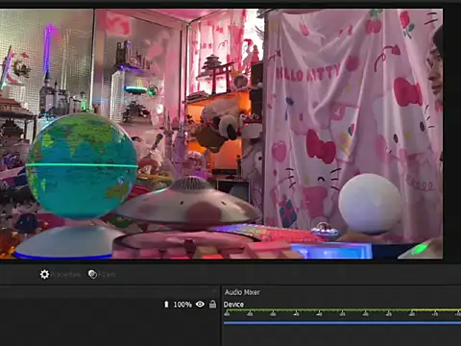Click the UFO-shaped speaker in preview

[189, 204]
